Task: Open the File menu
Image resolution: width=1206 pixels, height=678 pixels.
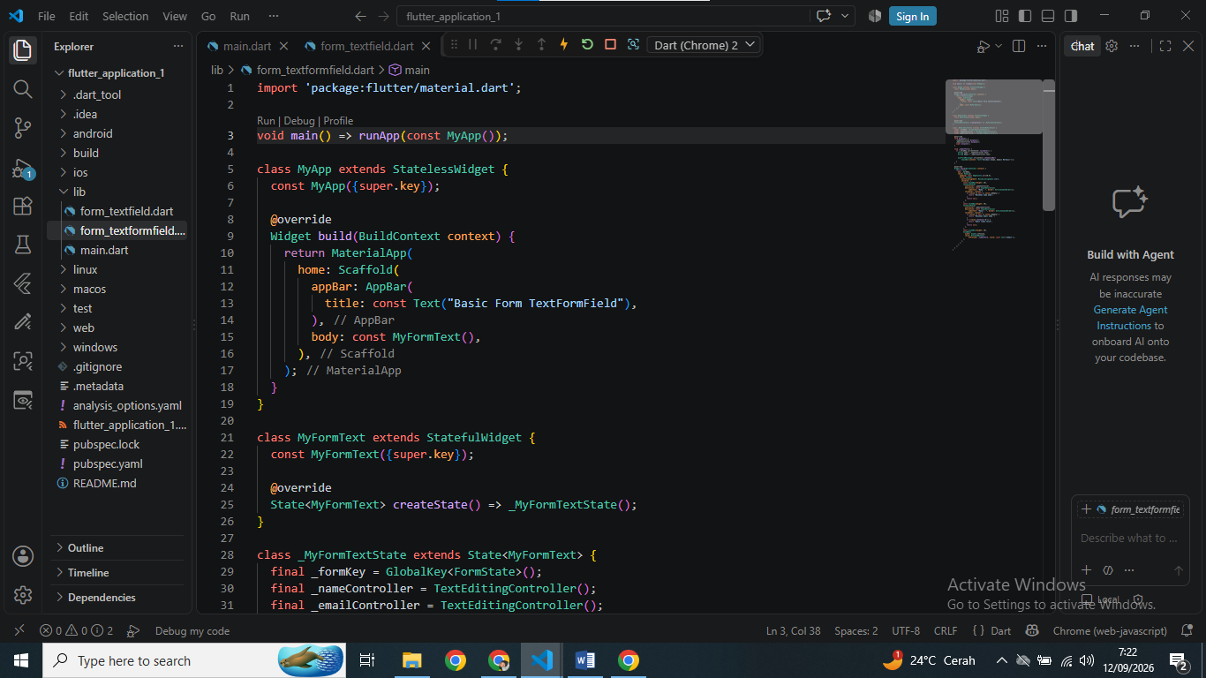Action: click(47, 16)
